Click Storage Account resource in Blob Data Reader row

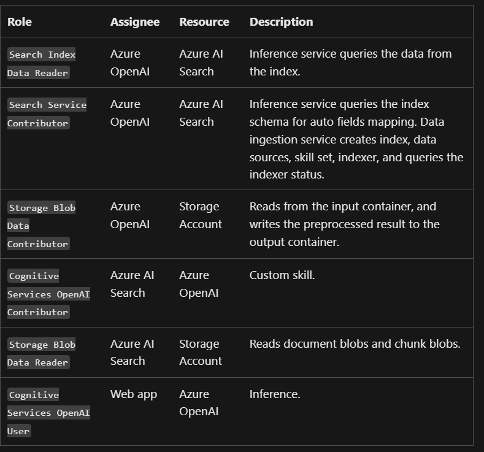tap(201, 353)
